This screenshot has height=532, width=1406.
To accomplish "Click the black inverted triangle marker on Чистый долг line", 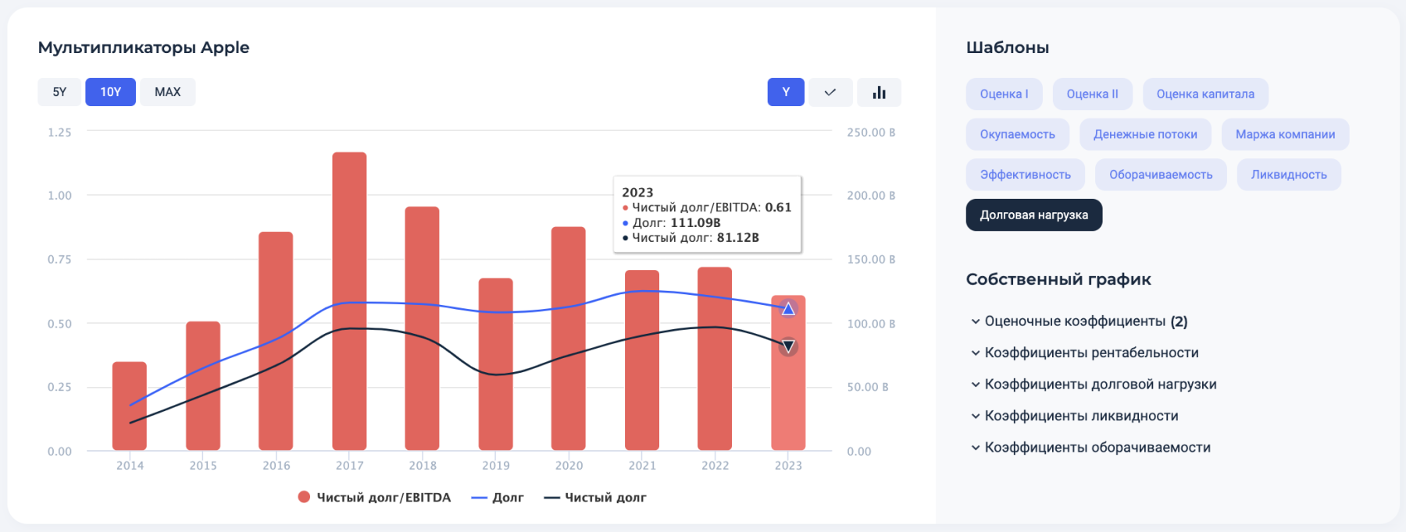I will click(788, 346).
